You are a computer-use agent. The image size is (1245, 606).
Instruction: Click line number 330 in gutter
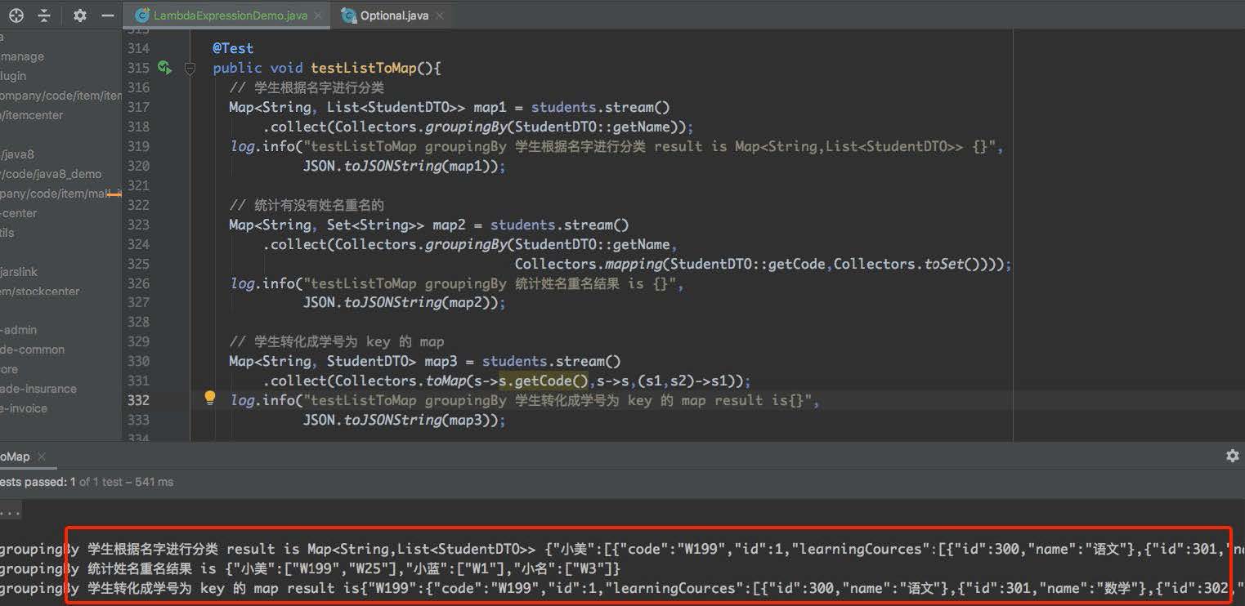point(138,361)
